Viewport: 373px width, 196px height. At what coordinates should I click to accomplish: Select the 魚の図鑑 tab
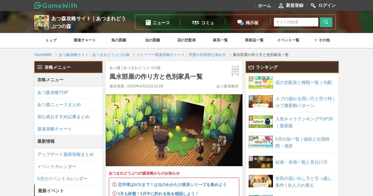pos(118,40)
